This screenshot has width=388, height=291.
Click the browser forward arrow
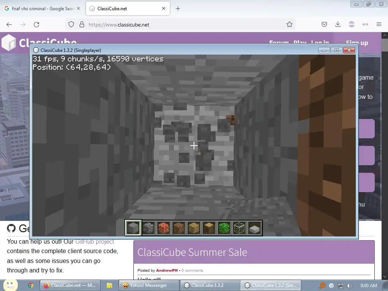click(x=23, y=25)
